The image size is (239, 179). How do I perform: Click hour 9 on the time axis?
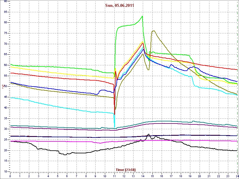[x=95, y=176]
